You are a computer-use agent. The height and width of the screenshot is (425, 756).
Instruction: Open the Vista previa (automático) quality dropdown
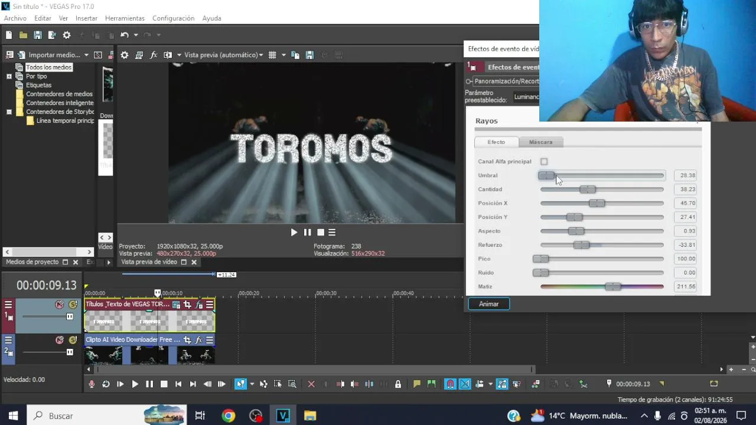[x=224, y=55]
